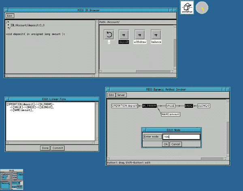Select the withdraw operation icon
243x191 pixels.
(x=140, y=35)
